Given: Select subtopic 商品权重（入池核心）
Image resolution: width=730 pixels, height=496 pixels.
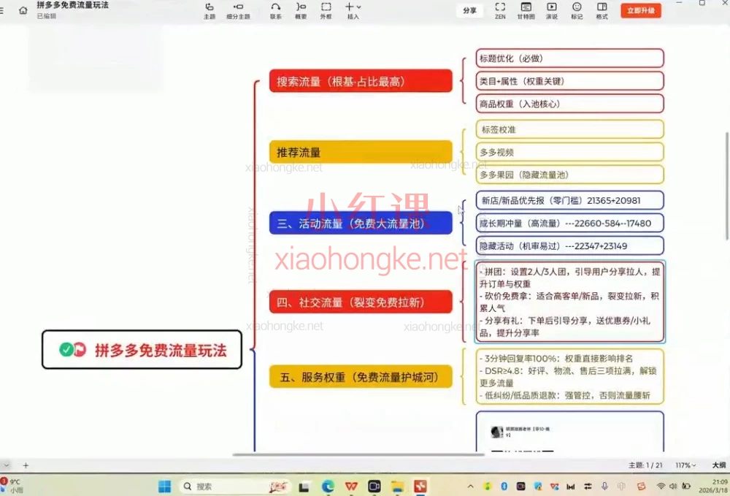Looking at the screenshot, I should [x=570, y=104].
